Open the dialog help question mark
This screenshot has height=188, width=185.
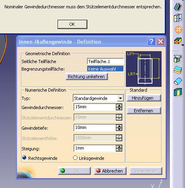click(151, 42)
